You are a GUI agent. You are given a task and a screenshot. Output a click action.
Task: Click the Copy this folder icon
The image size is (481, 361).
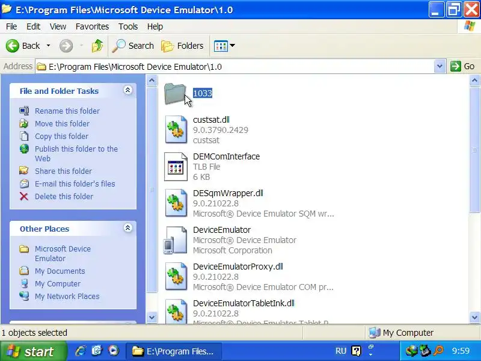24,136
